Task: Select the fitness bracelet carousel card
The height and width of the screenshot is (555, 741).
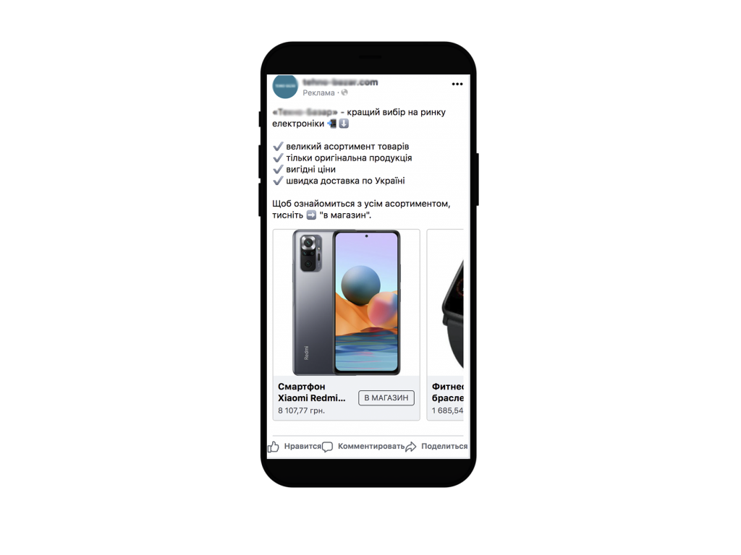Action: tap(445, 324)
